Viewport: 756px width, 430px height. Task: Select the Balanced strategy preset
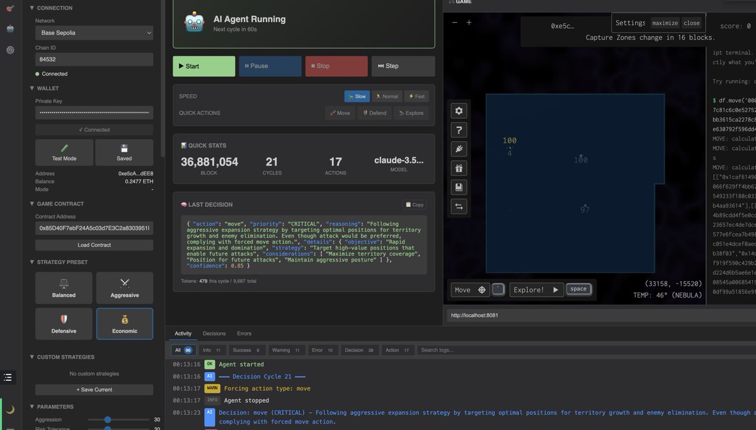tap(64, 288)
